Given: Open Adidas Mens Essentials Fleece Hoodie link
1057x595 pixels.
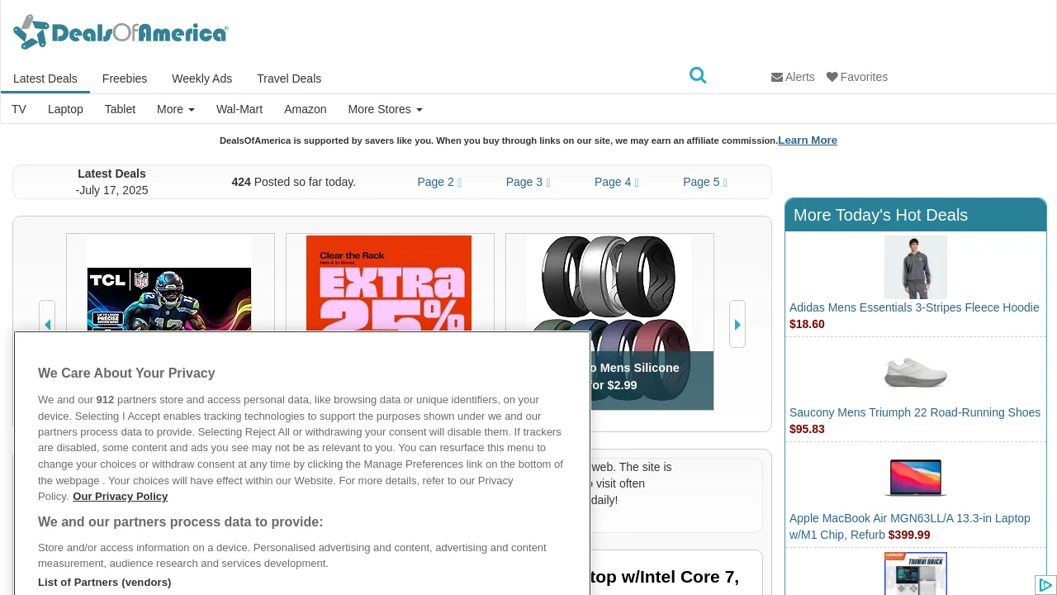Looking at the screenshot, I should (x=914, y=307).
